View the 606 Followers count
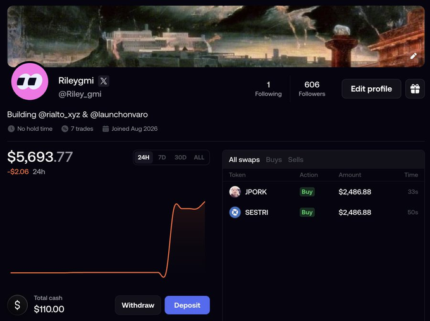 (x=312, y=89)
